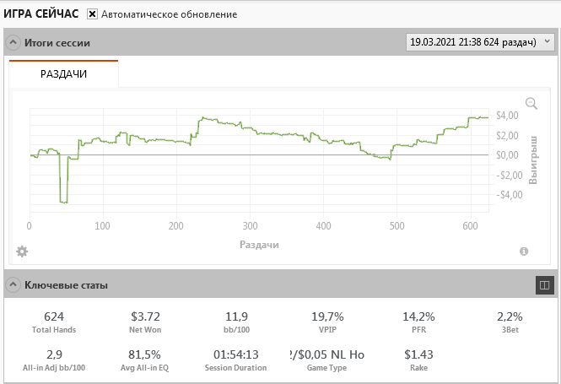Click the All-in Adj bb/100 stat
This screenshot has height=384, width=561.
tap(54, 354)
